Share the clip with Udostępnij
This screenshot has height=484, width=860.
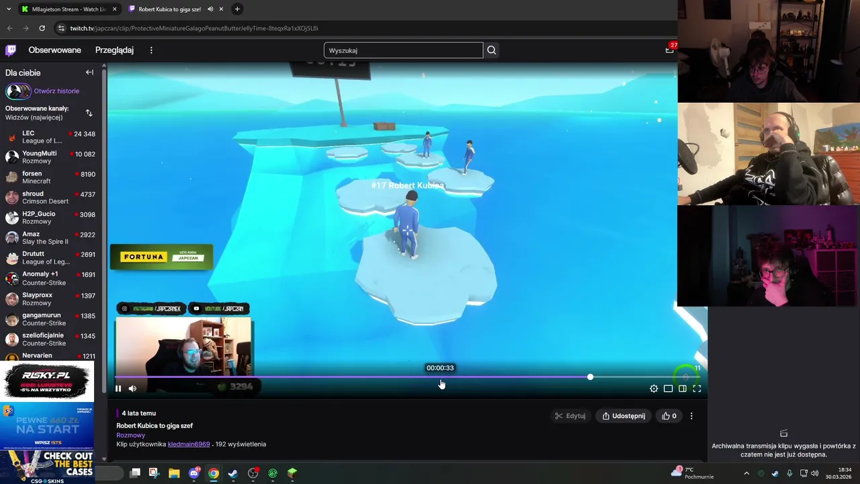[x=623, y=416]
